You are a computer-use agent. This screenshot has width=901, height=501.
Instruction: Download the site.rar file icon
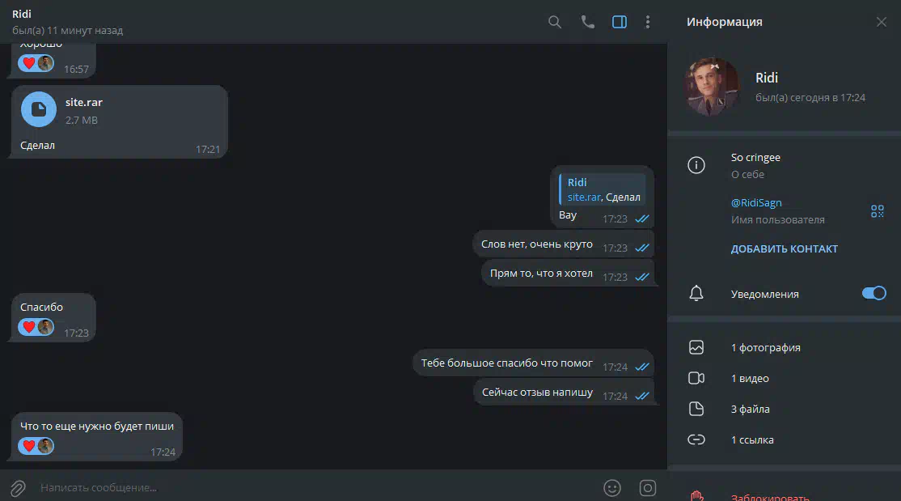39,109
